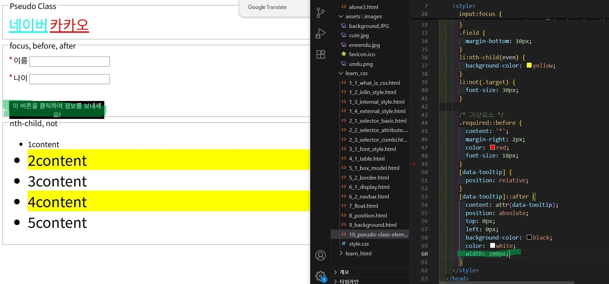Open 8_position.html file
609x284 pixels.
368,215
